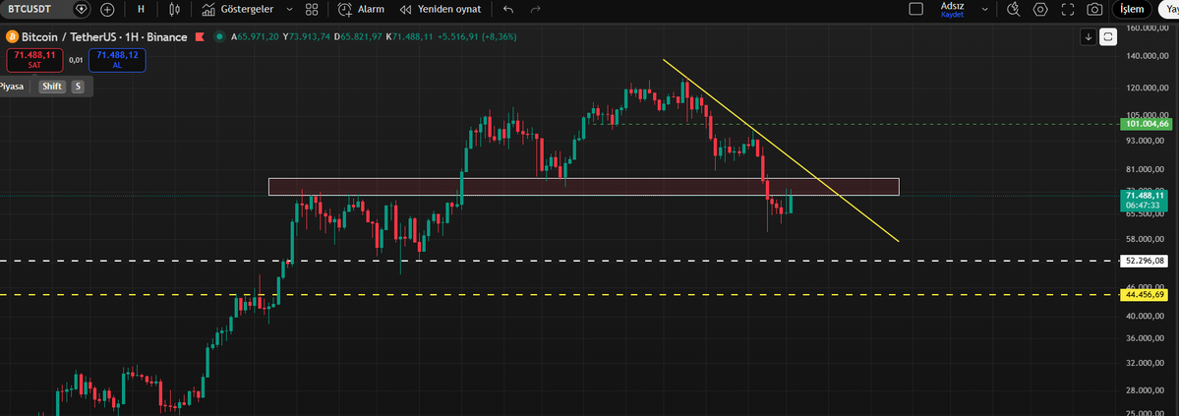Image resolution: width=1179 pixels, height=416 pixels.
Task: Open the indicator templates grid icon
Action: 312,9
